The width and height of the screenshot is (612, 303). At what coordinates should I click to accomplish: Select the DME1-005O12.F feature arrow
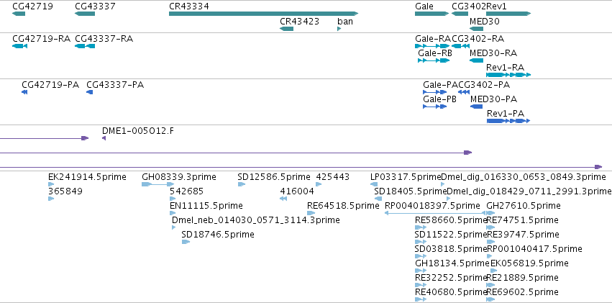104,138
